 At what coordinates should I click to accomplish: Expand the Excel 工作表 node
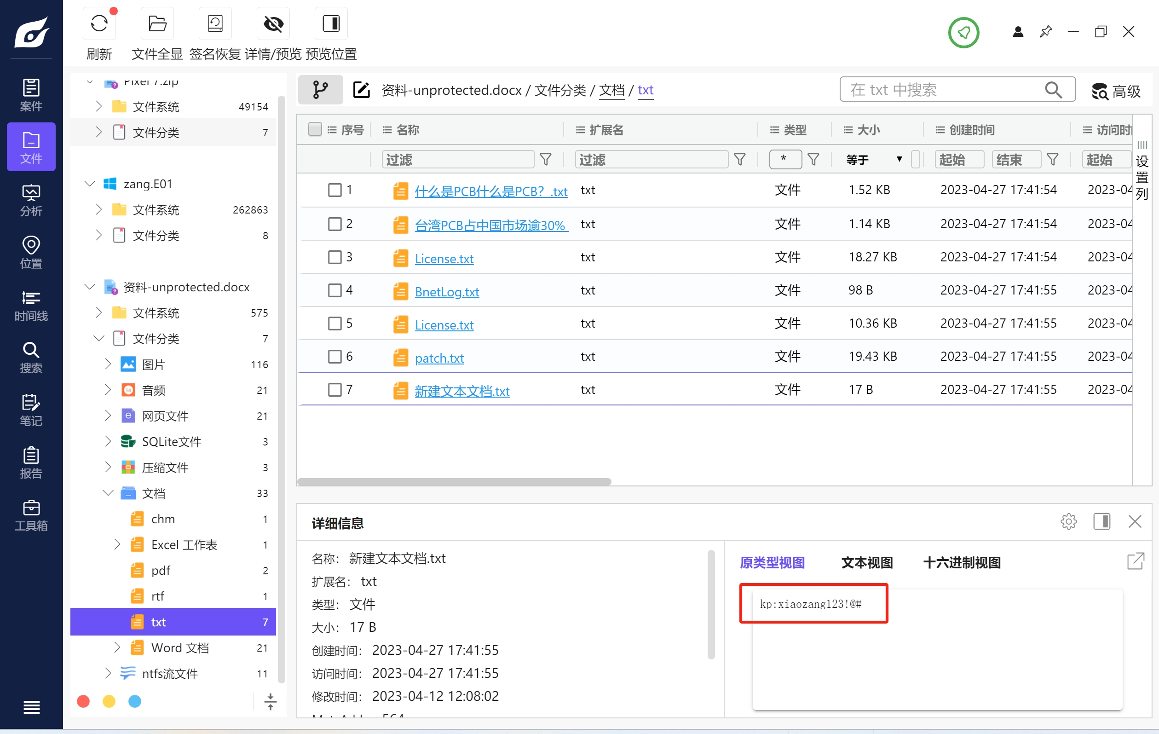117,544
